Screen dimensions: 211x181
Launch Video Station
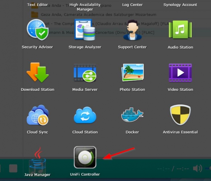coord(180,73)
